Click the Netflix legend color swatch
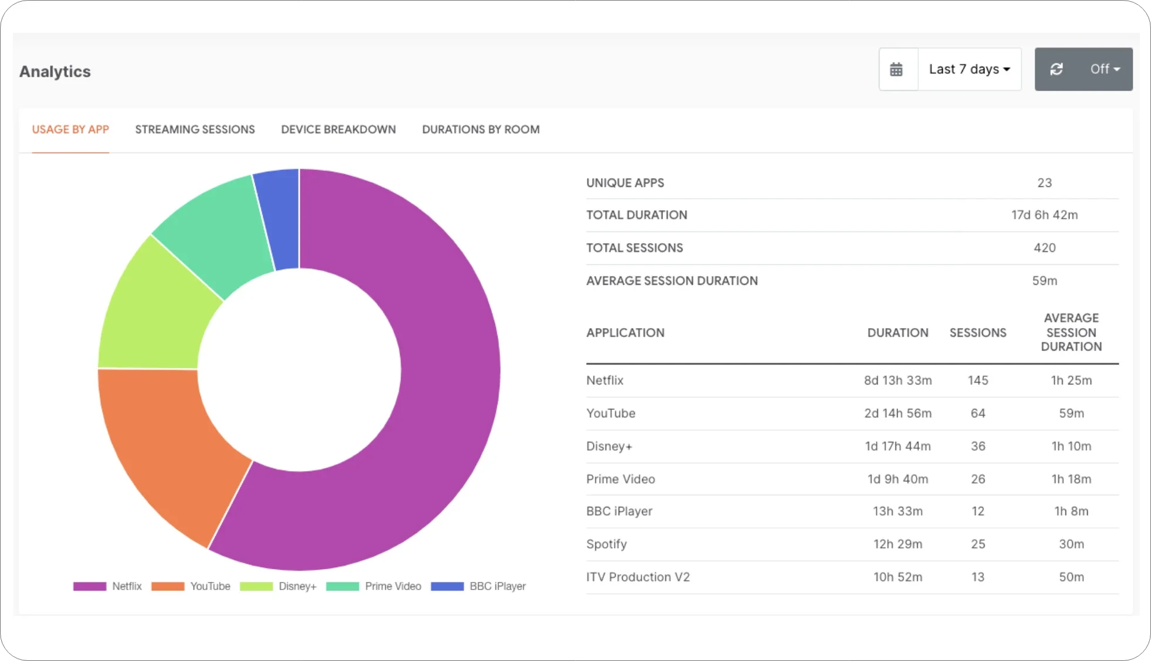This screenshot has width=1151, height=661. tap(89, 586)
